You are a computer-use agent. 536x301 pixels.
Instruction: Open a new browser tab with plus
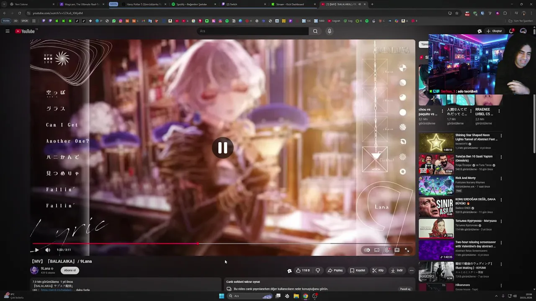(x=372, y=4)
